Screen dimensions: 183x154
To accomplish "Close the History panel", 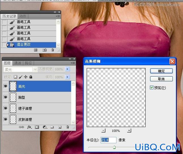I will pos(59,12).
